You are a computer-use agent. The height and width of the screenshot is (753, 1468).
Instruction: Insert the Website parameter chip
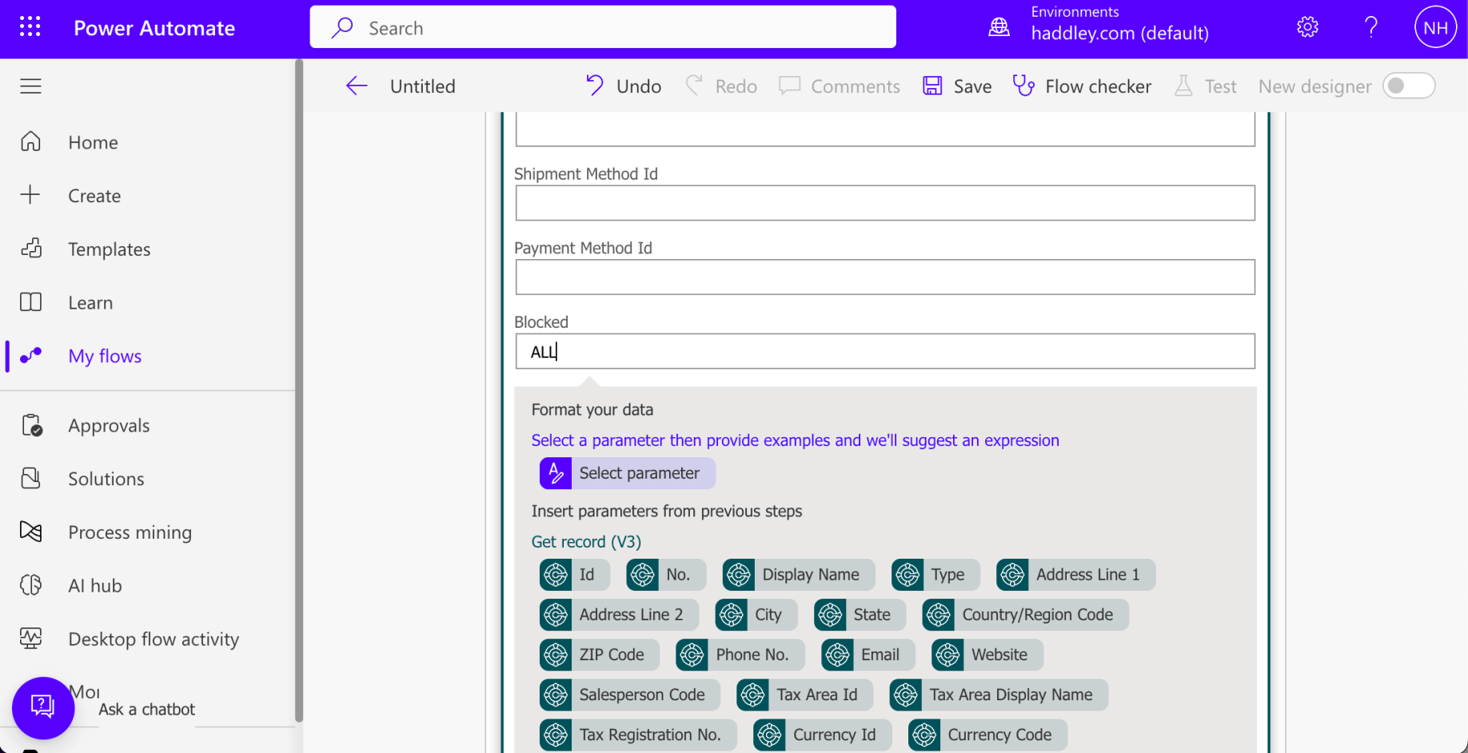click(987, 655)
